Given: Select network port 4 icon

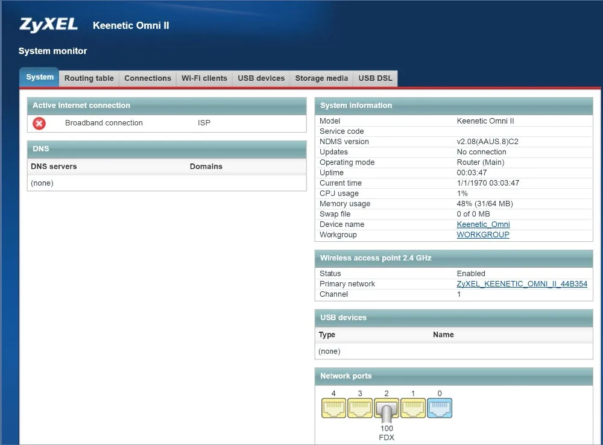Looking at the screenshot, I should coord(333,408).
